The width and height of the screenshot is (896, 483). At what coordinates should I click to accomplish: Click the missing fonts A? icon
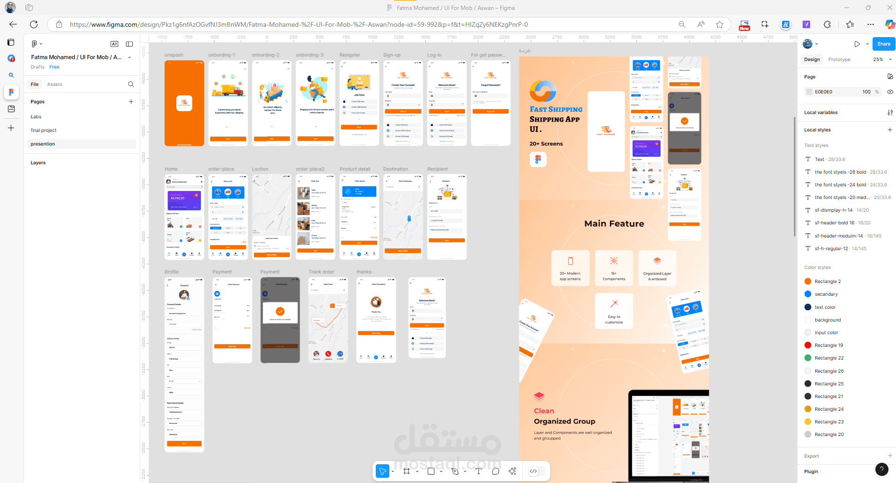tap(114, 44)
